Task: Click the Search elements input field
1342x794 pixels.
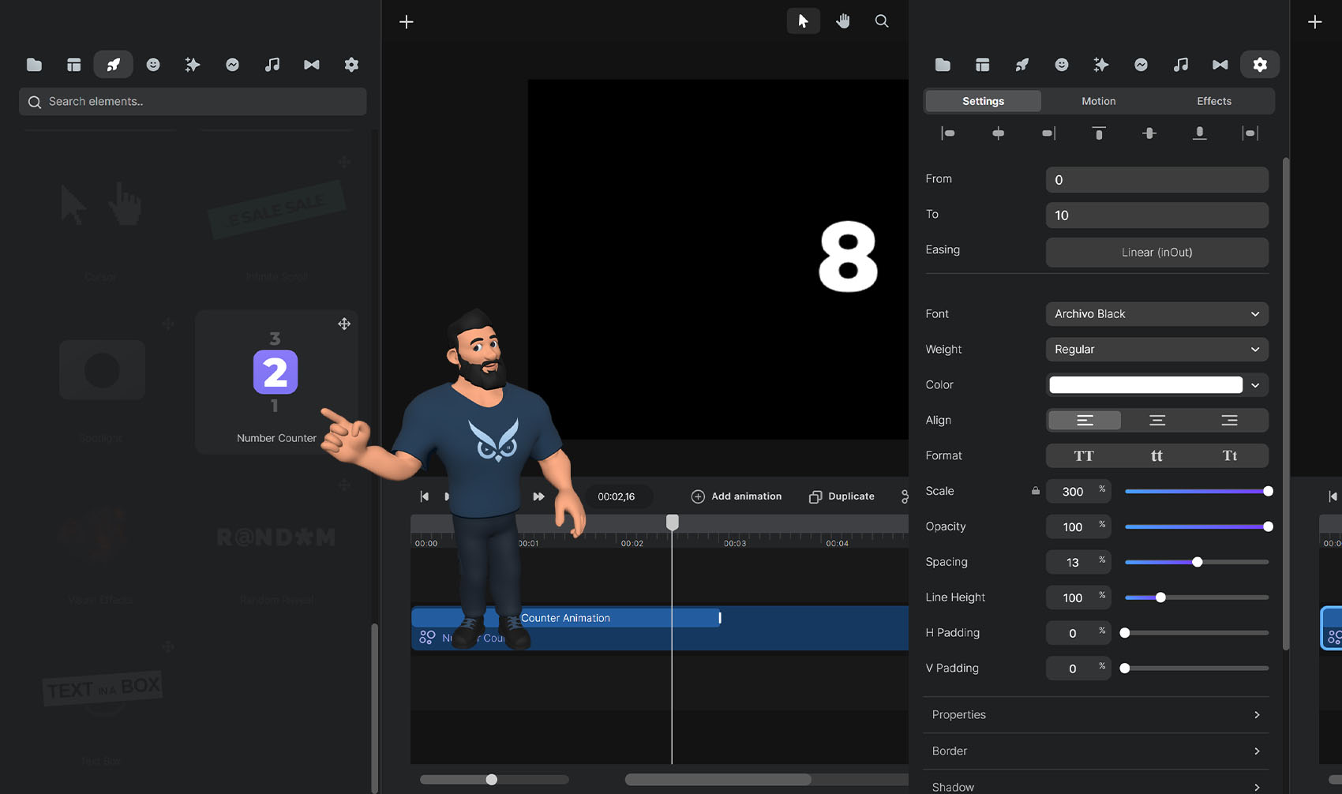Action: [x=193, y=102]
